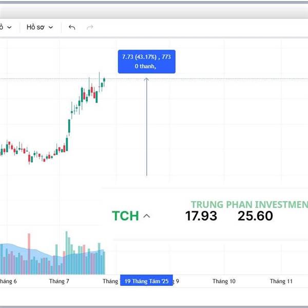Image resolution: width=308 pixels, height=308 pixels.
Task: Click the tall red volume bar
Action: (29, 254)
